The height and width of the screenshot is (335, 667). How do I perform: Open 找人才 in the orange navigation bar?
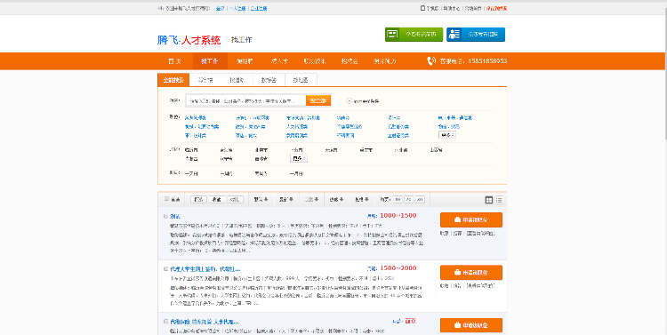pyautogui.click(x=279, y=61)
